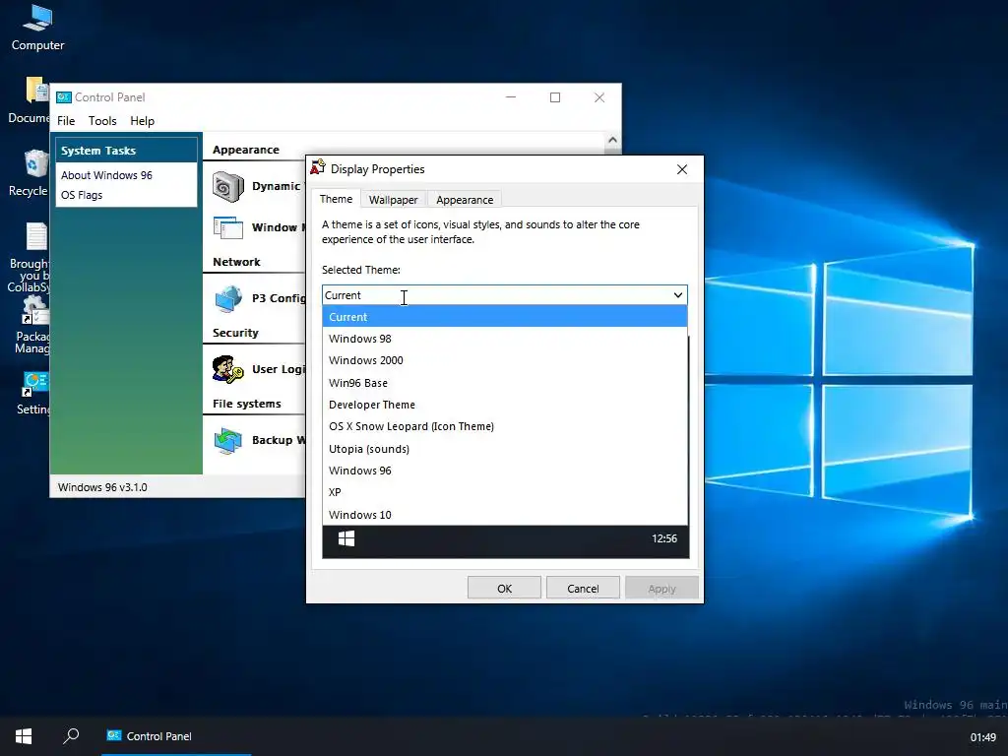The image size is (1008, 756).
Task: Choose the Windows 98 theme
Action: [505, 339]
